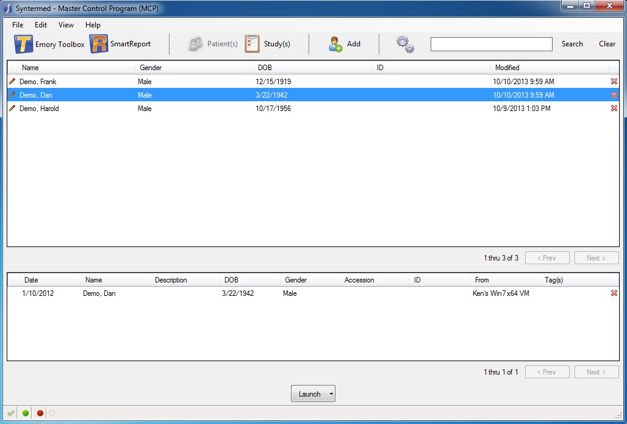
Task: Edit Demo, Frank with the pencil icon
Action: coord(12,81)
